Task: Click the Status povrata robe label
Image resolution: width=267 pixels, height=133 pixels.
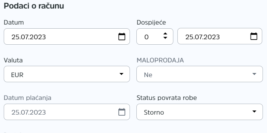Action: tap(167, 98)
